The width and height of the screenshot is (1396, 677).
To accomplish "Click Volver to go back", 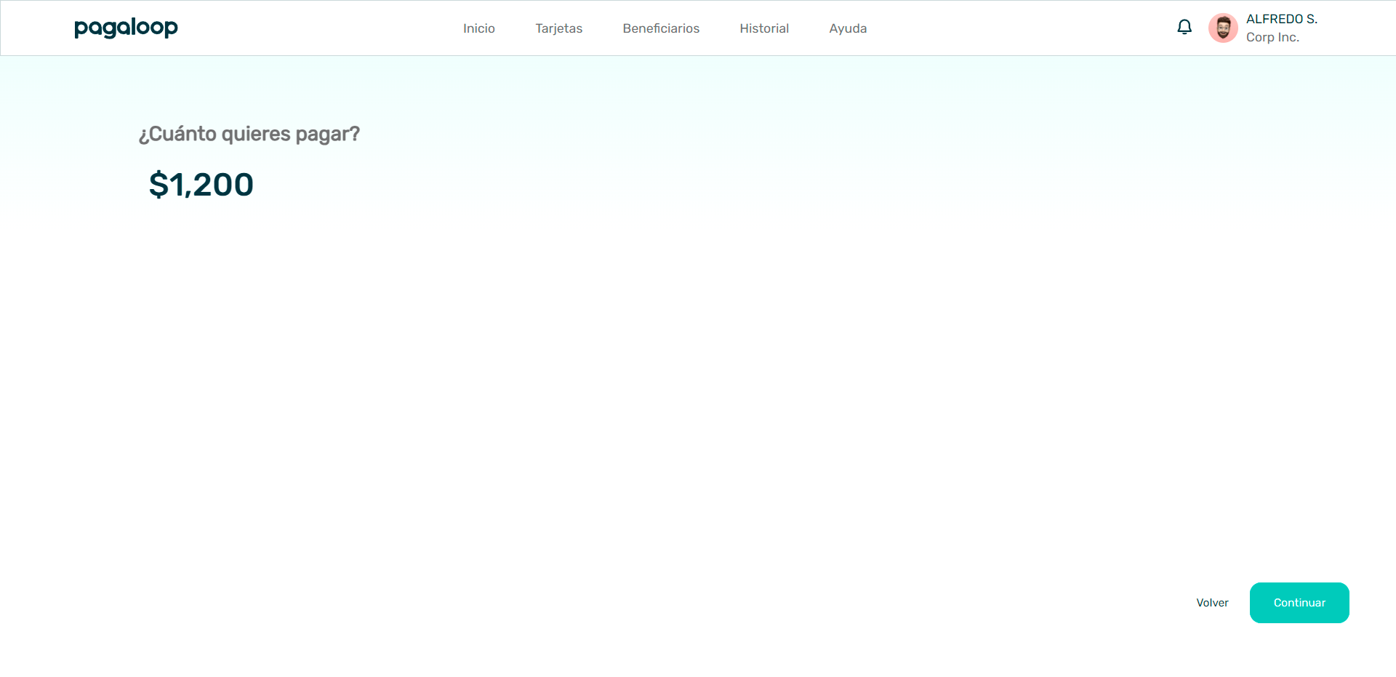I will [1212, 603].
